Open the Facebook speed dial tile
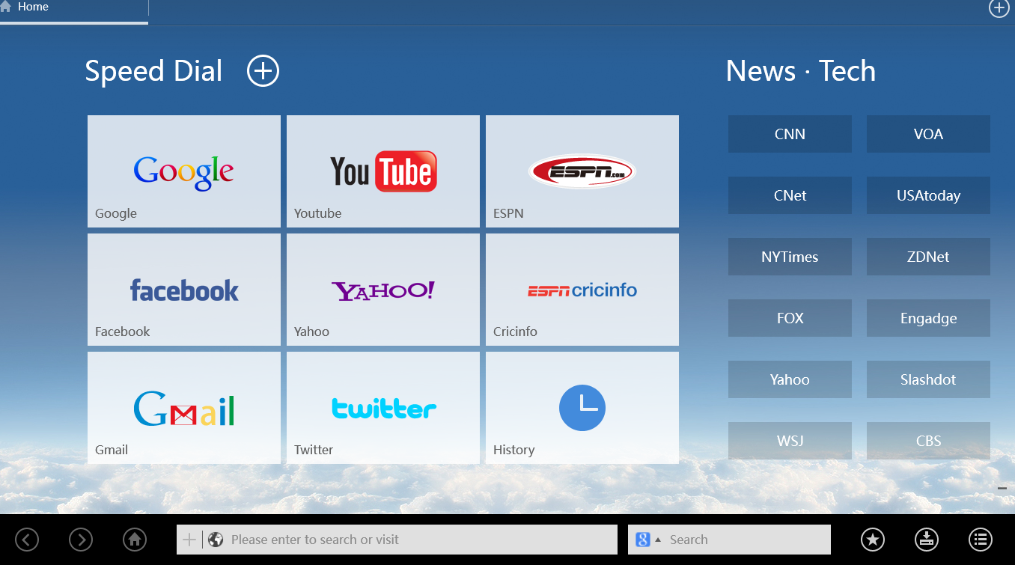 184,290
